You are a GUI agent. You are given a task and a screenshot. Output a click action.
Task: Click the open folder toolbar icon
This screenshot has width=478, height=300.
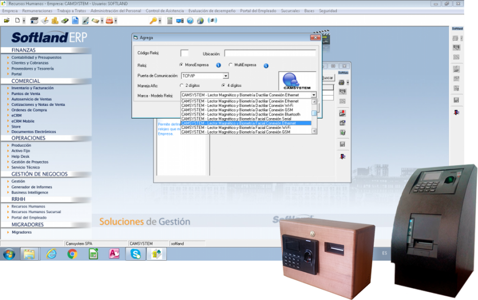tap(7, 20)
